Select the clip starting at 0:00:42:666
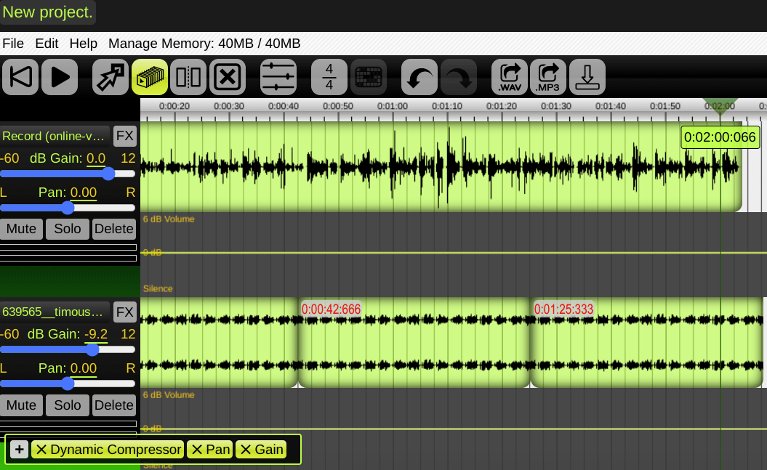Image resolution: width=767 pixels, height=470 pixels. (x=414, y=342)
